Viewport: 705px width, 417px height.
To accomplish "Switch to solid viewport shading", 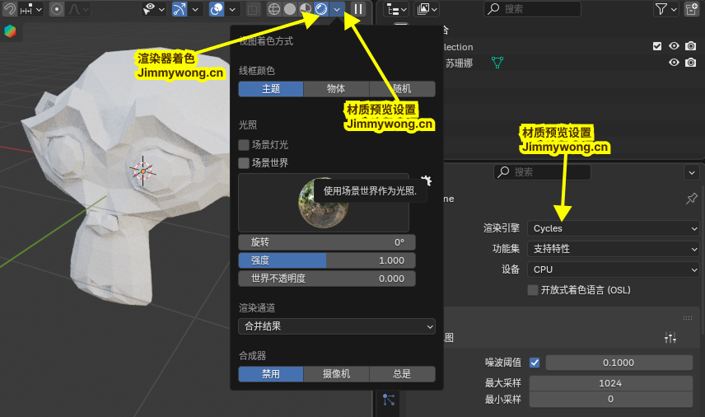I will [x=290, y=9].
